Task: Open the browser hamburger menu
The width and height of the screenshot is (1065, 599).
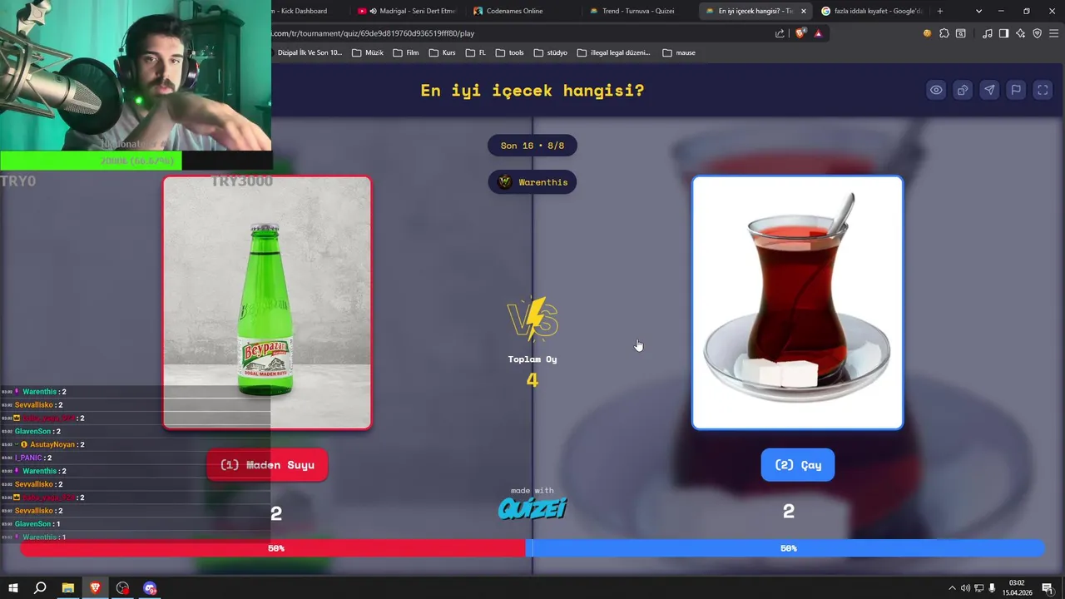Action: click(x=1054, y=33)
